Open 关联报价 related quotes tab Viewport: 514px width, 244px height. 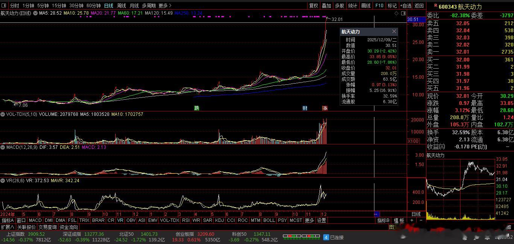tap(26, 227)
